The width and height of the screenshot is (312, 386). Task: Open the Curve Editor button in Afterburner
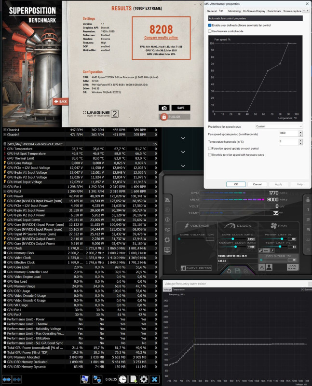point(196,268)
